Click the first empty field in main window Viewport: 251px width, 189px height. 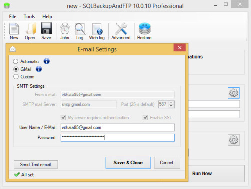pyautogui.click(x=214, y=104)
